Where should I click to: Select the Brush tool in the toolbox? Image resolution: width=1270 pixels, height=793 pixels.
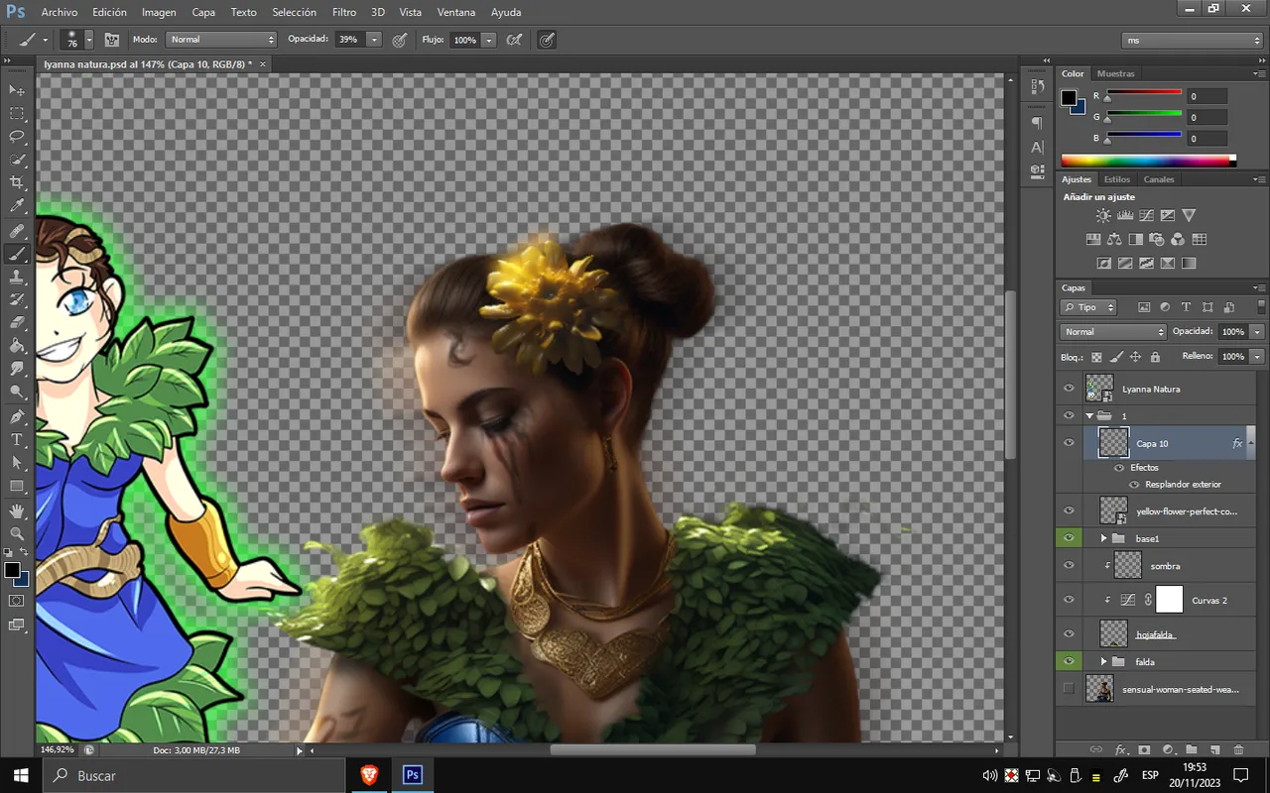click(17, 254)
